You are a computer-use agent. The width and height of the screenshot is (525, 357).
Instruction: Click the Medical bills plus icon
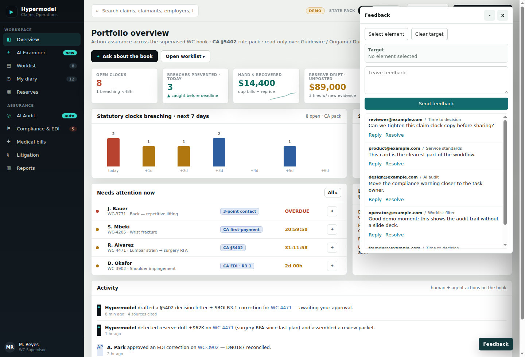click(x=9, y=142)
